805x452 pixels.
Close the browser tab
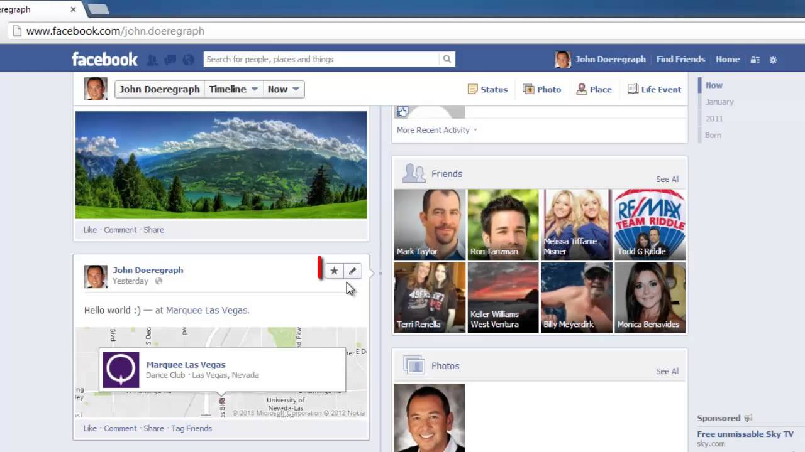73,9
